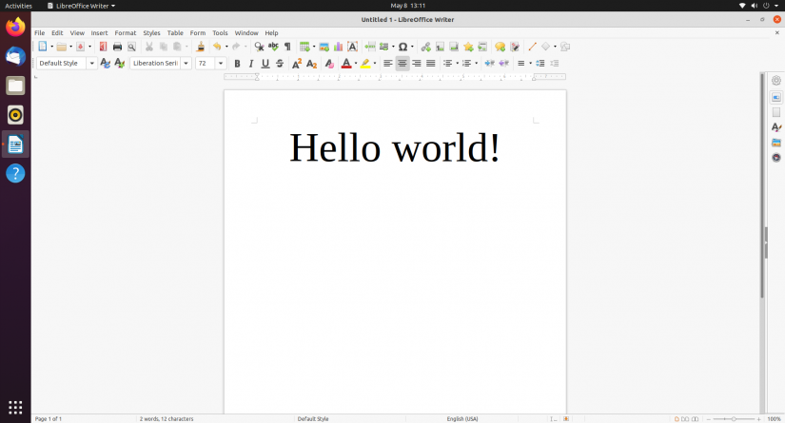785x423 pixels.
Task: Open the paragraph style dropdown
Action: coord(91,64)
